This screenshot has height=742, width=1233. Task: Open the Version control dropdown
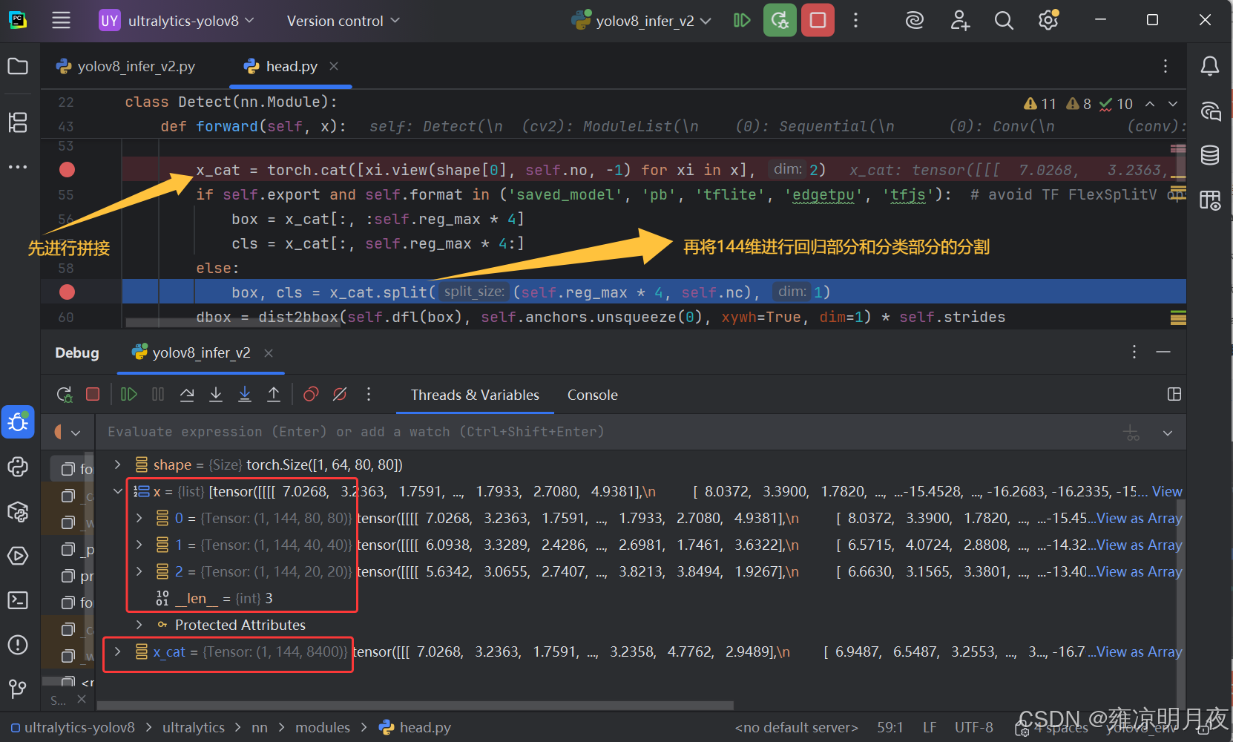343,21
